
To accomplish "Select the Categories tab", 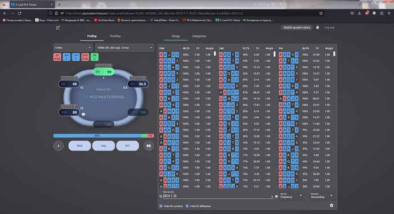I will point(199,36).
